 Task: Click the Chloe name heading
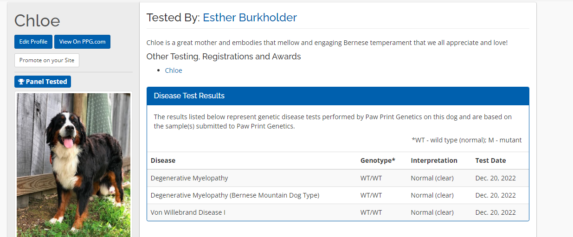point(37,20)
